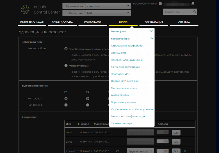219x153 pixels.
Task: Click the Гостевой column header
Action: pyautogui.click(x=162, y=124)
